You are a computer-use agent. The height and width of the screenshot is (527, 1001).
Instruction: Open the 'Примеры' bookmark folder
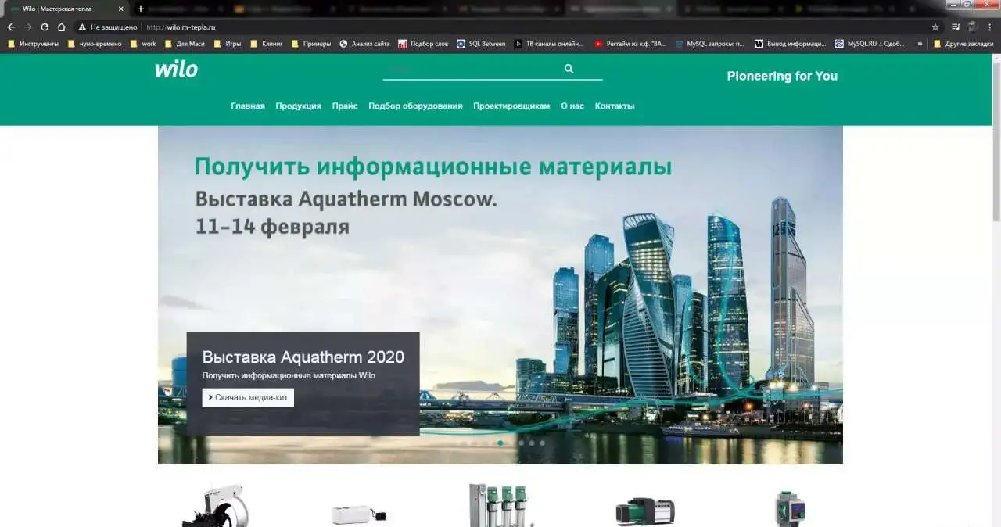coord(310,44)
